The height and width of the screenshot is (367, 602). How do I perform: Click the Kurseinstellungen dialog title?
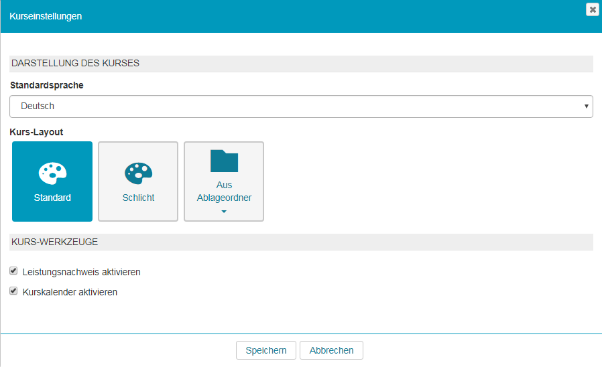(x=46, y=16)
